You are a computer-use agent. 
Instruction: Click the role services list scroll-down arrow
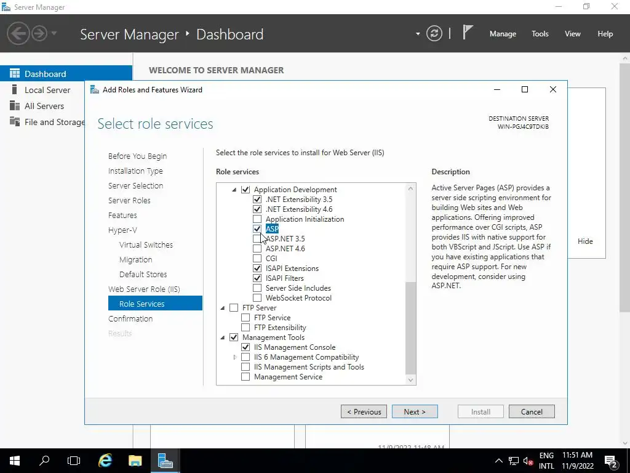[x=410, y=379]
